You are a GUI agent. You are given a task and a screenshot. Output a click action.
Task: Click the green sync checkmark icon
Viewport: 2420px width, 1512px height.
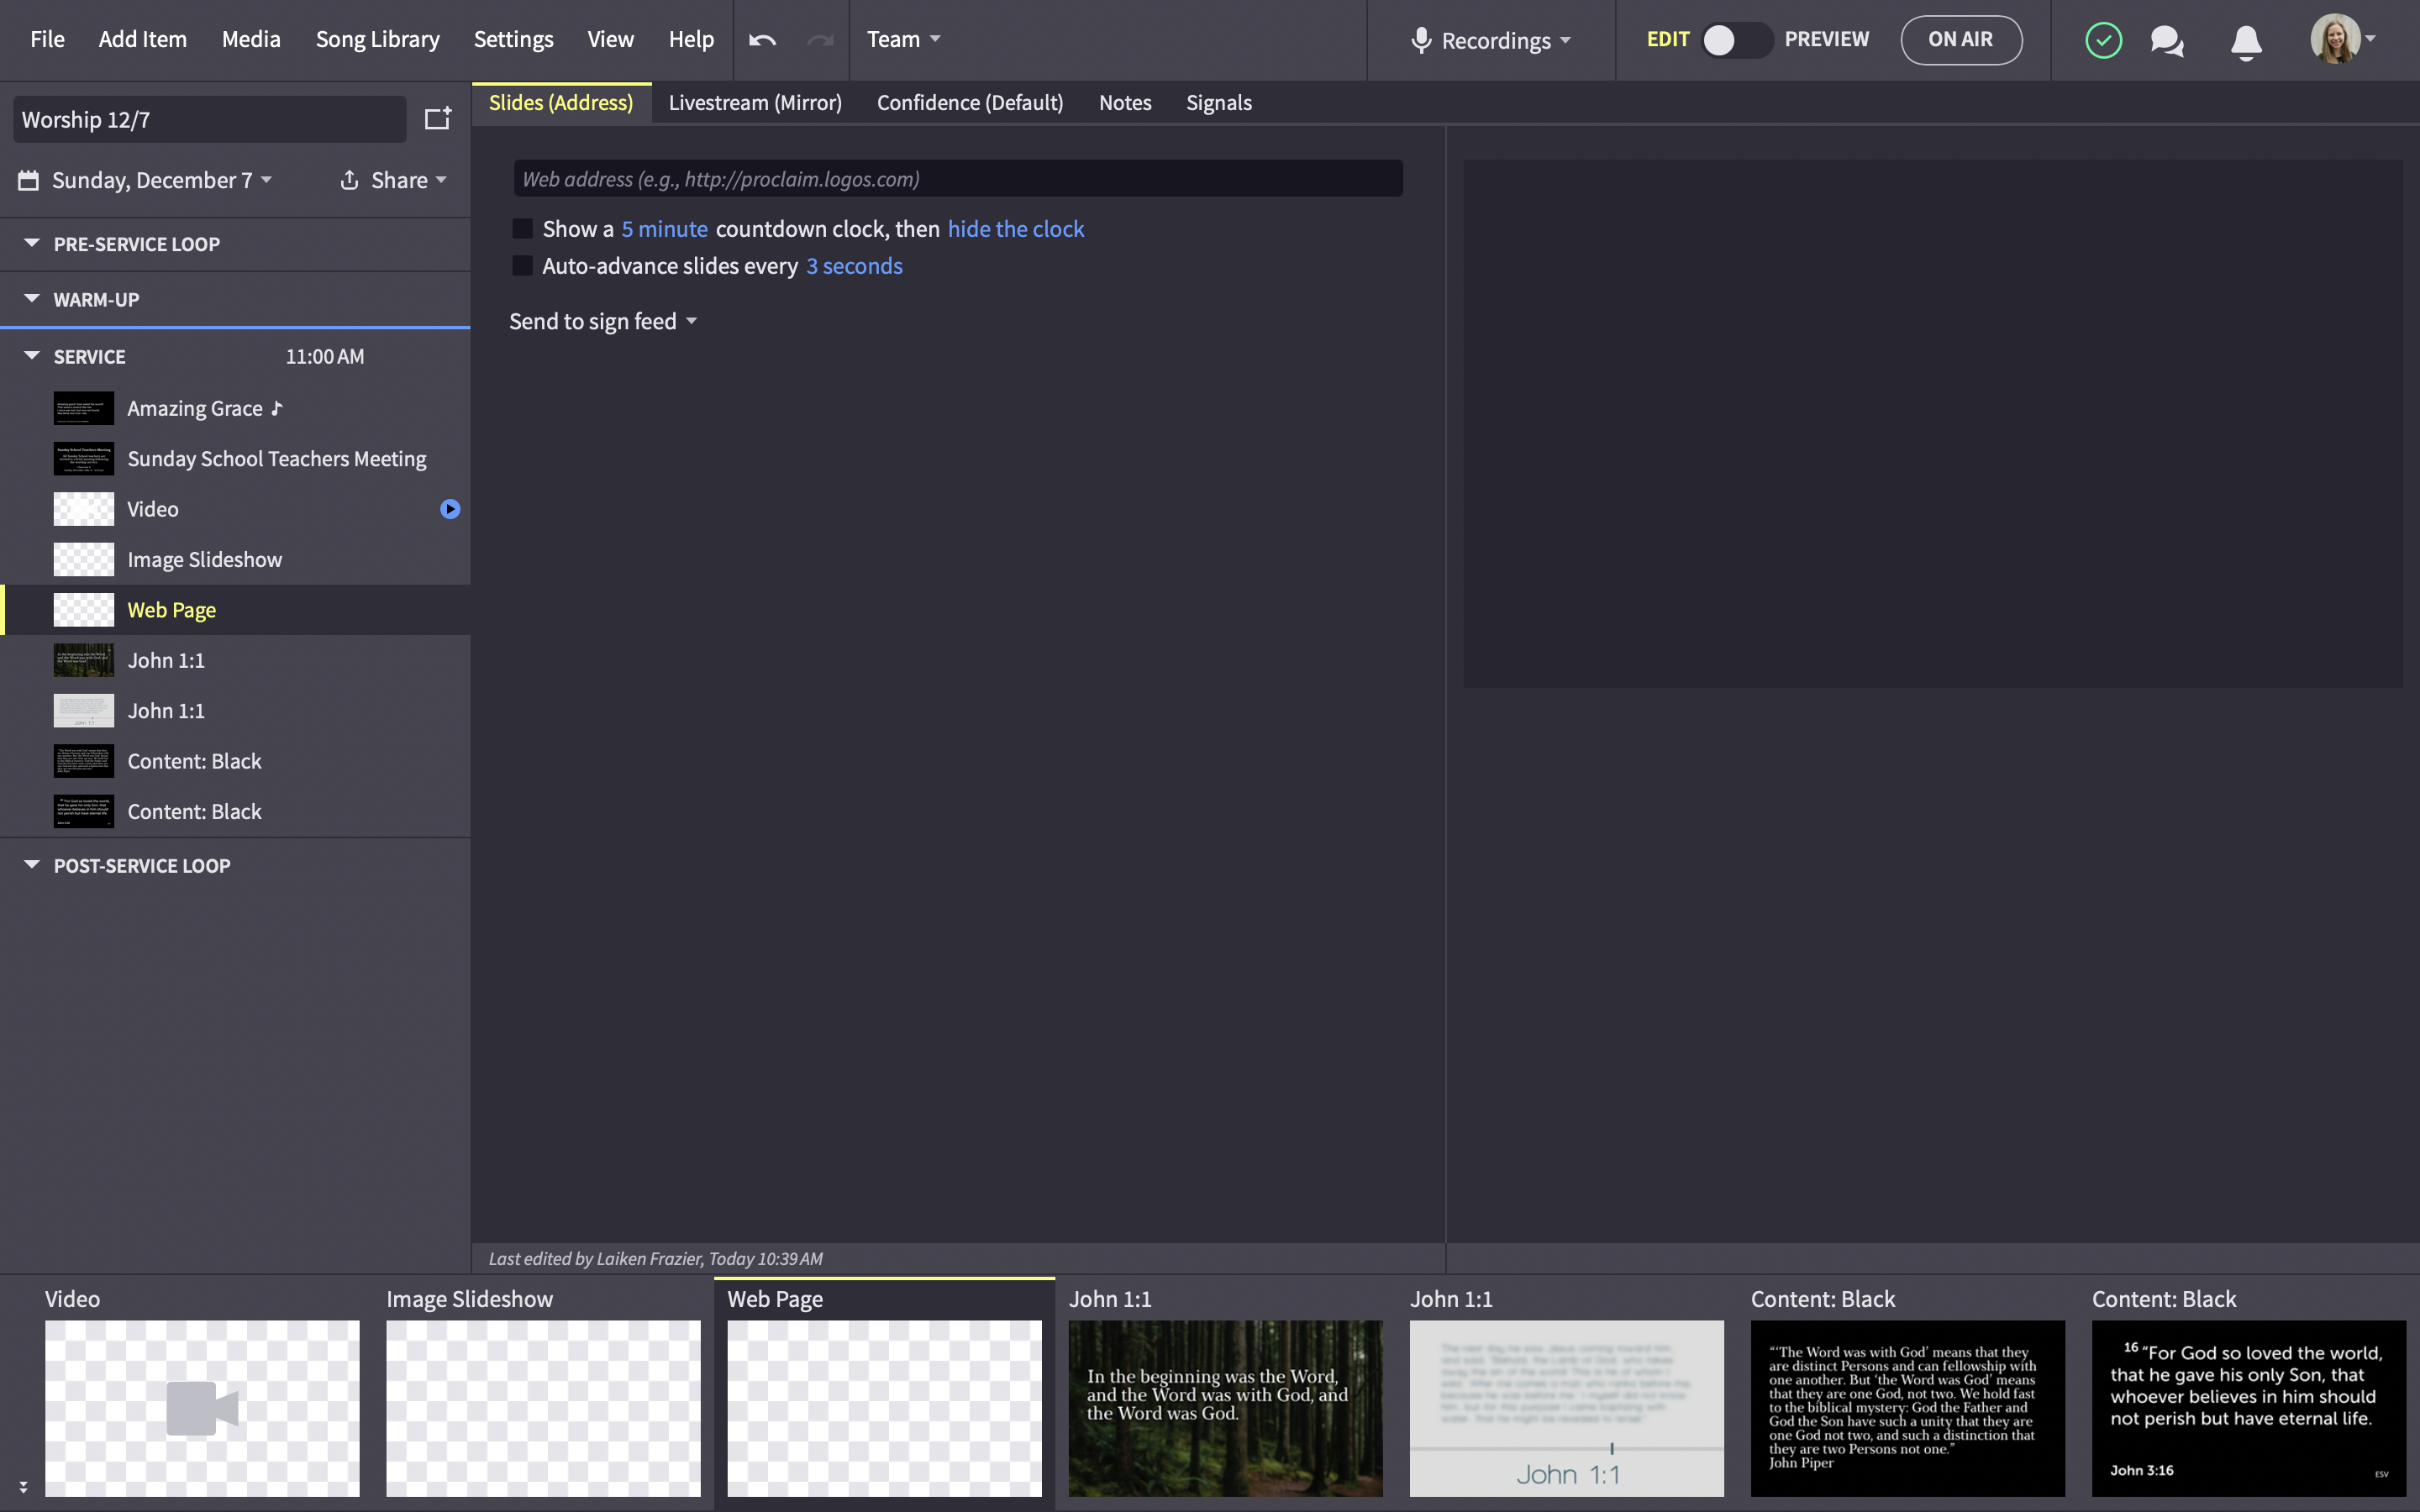tap(2103, 40)
